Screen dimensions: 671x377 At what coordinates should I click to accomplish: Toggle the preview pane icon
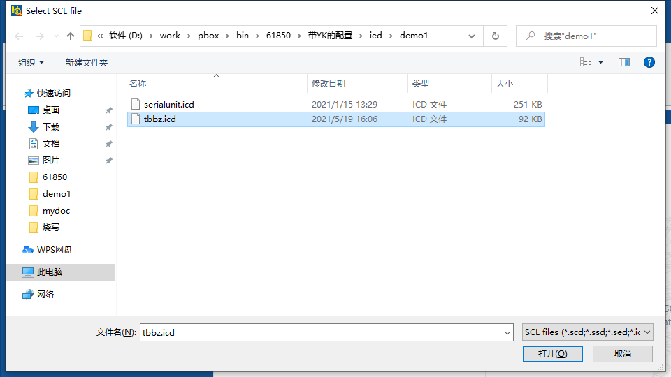tap(624, 62)
